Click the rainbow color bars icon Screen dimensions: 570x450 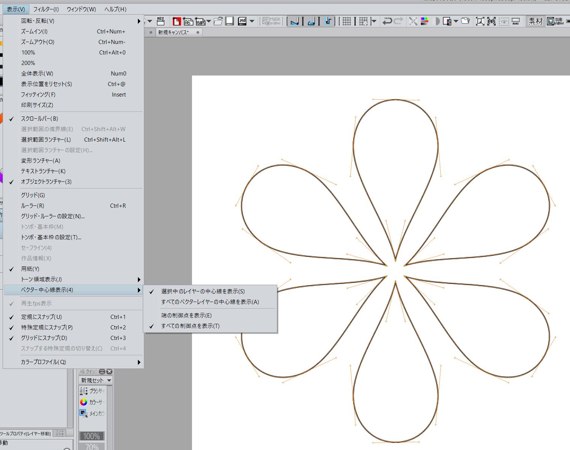click(425, 21)
